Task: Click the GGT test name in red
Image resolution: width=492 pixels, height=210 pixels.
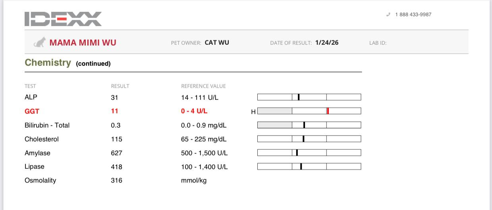Action: (32, 111)
